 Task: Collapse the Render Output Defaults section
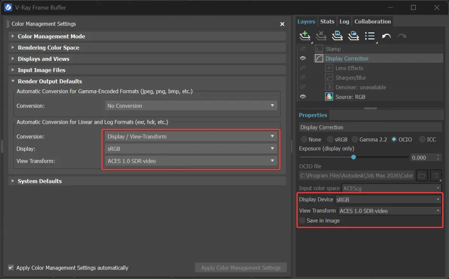[x=12, y=81]
